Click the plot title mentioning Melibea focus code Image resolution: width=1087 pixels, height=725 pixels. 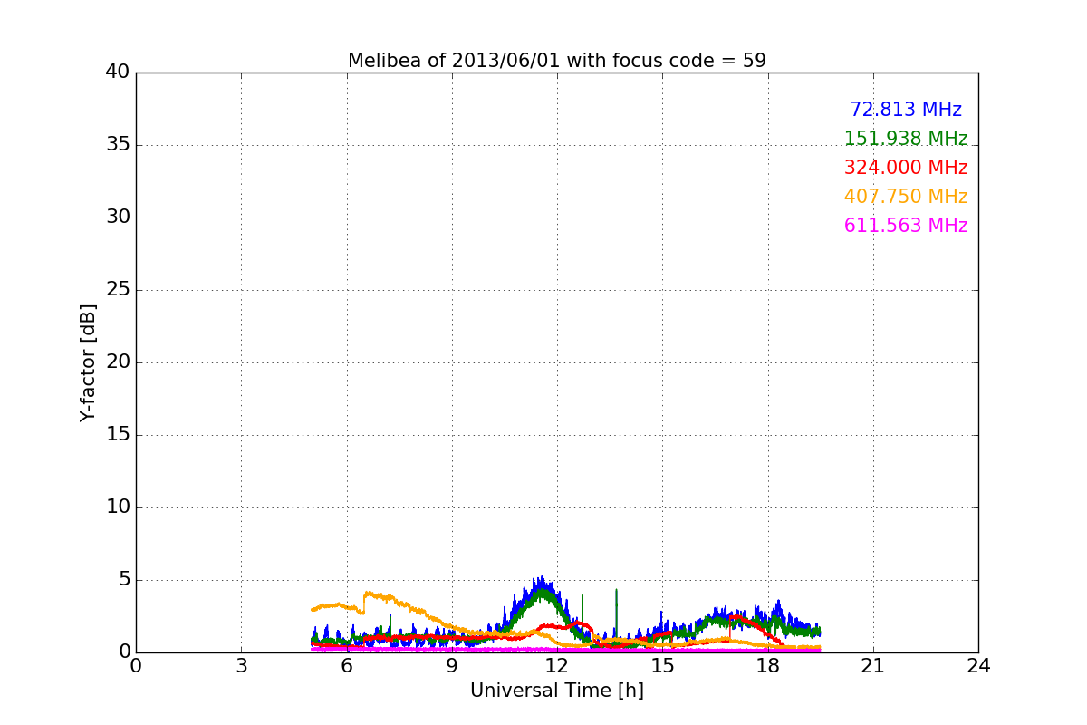(557, 61)
